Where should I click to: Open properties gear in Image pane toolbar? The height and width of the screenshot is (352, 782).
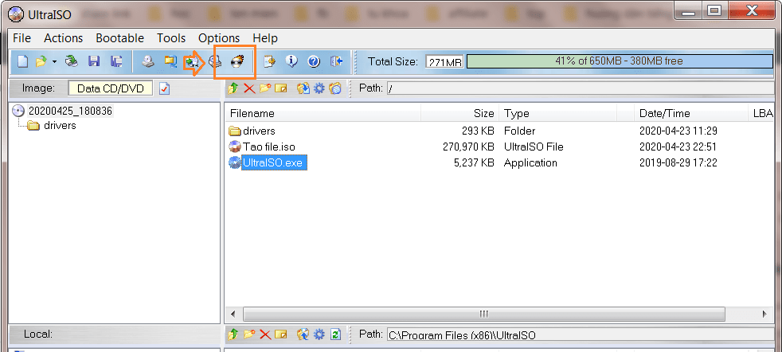[319, 88]
